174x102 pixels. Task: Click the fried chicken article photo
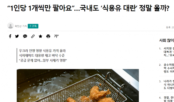pos(78,85)
